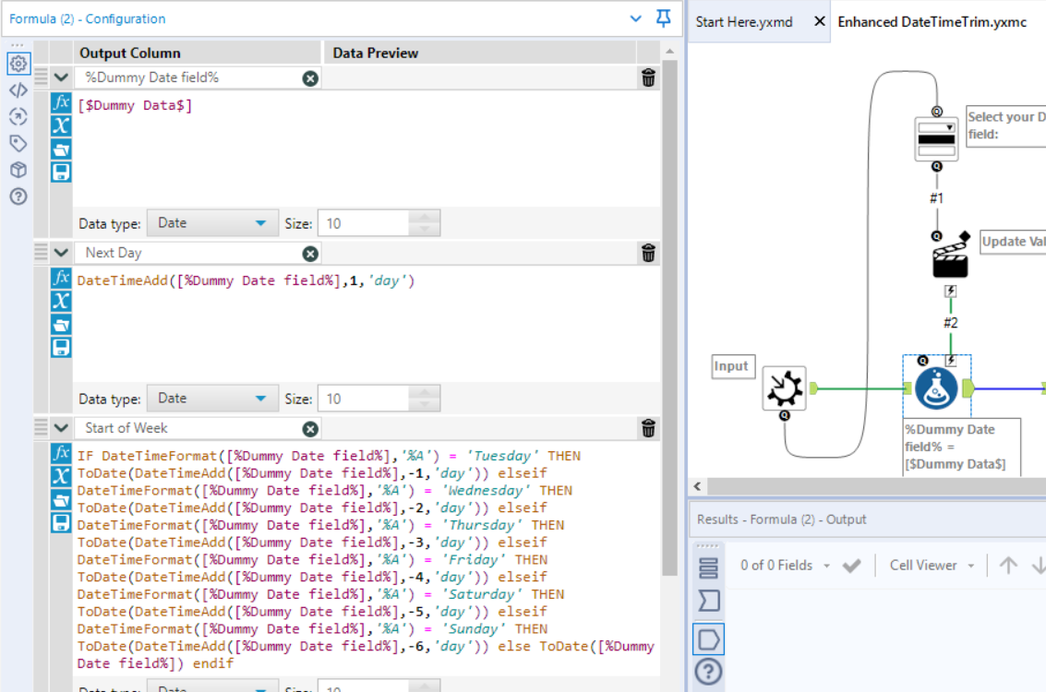Viewport: 1046px width, 692px height.
Task: Clear the Next Day output column name
Action: [x=310, y=253]
